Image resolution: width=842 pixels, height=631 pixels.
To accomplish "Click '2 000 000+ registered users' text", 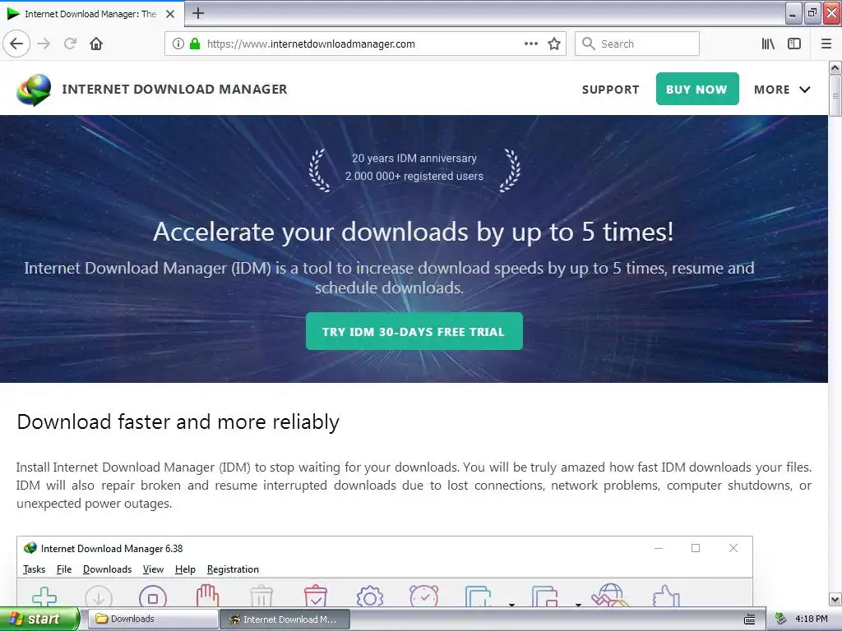I will click(414, 176).
